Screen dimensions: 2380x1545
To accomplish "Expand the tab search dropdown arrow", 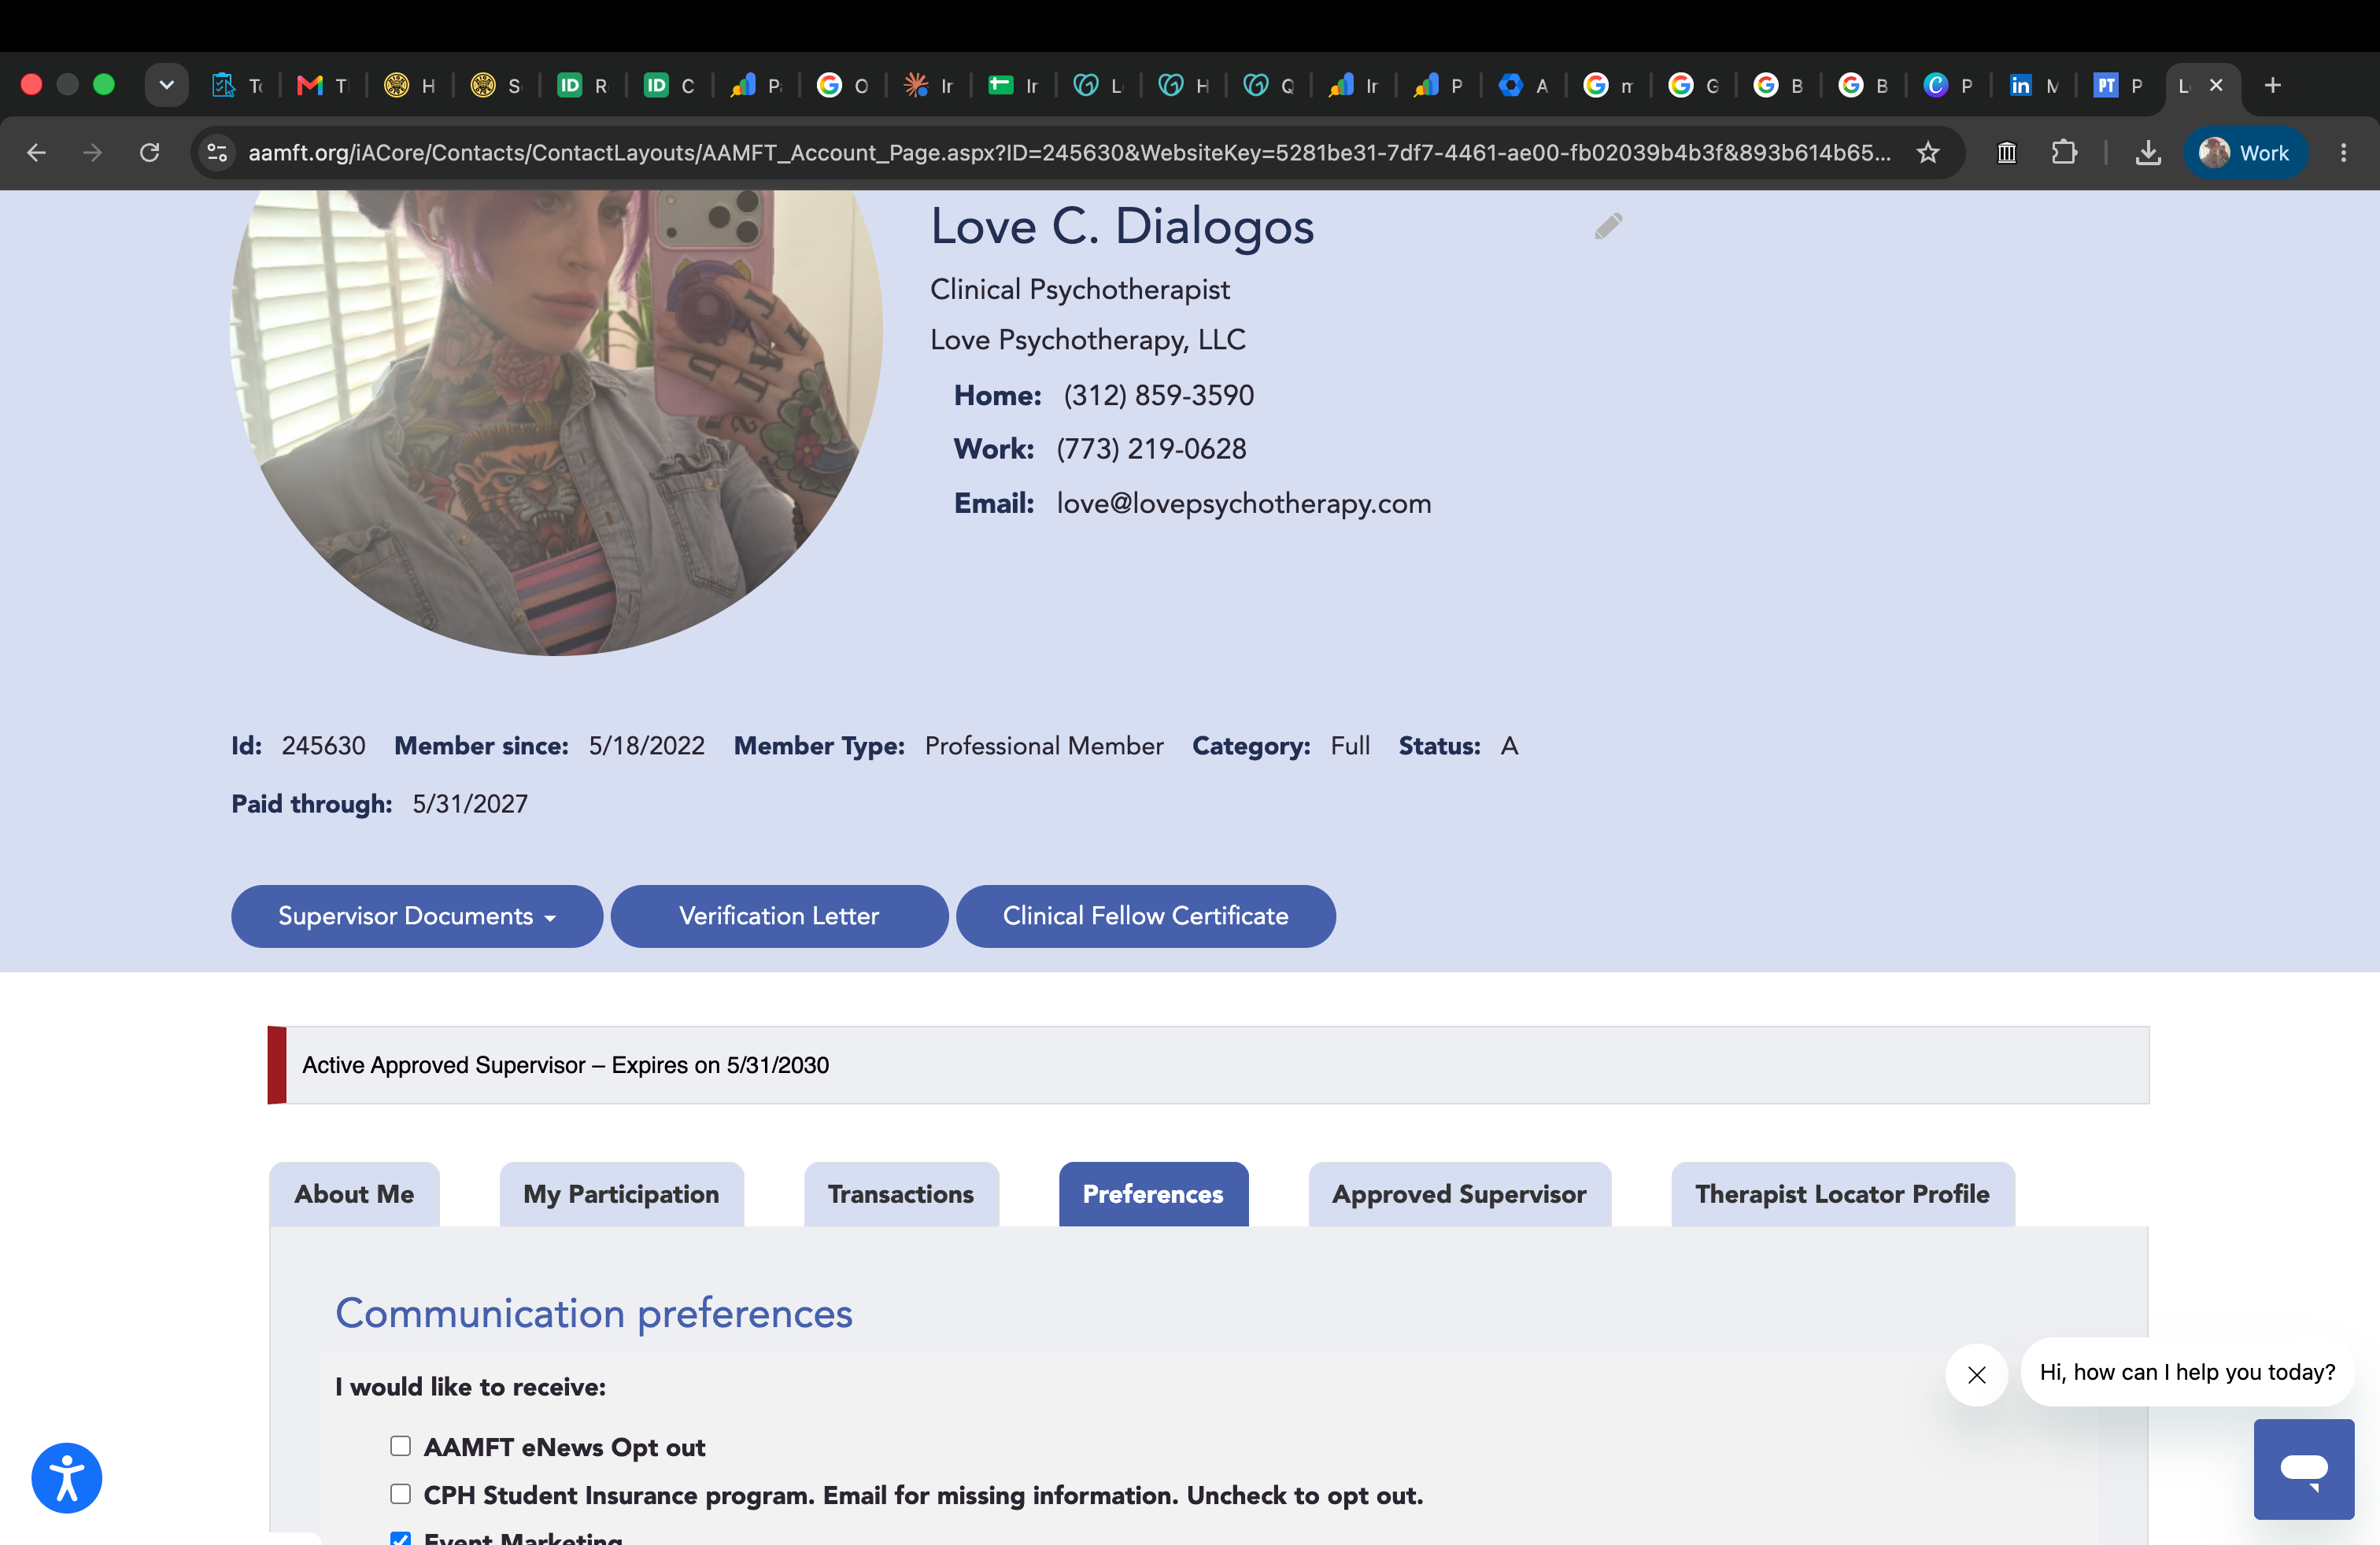I will click(x=167, y=85).
